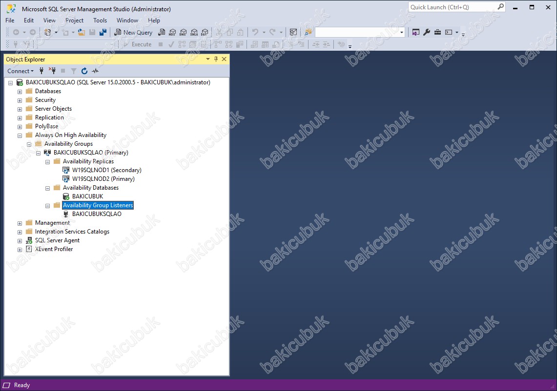Close the Object Explorer panel
This screenshot has height=391, width=557.
point(224,59)
